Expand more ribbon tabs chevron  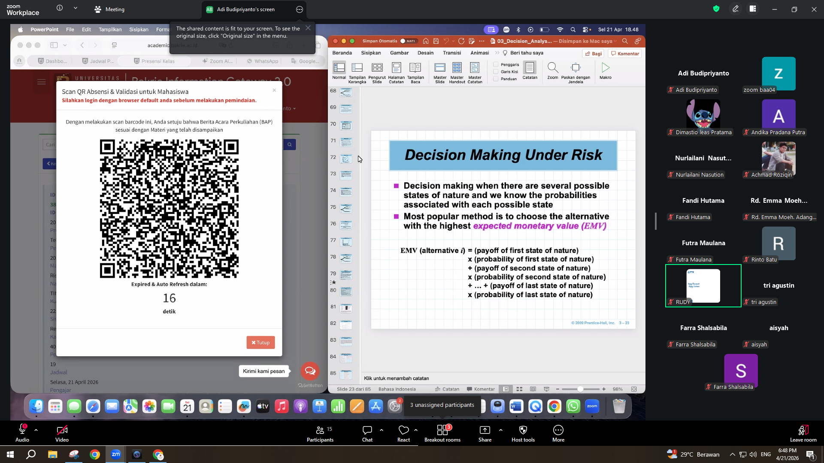[x=497, y=53]
